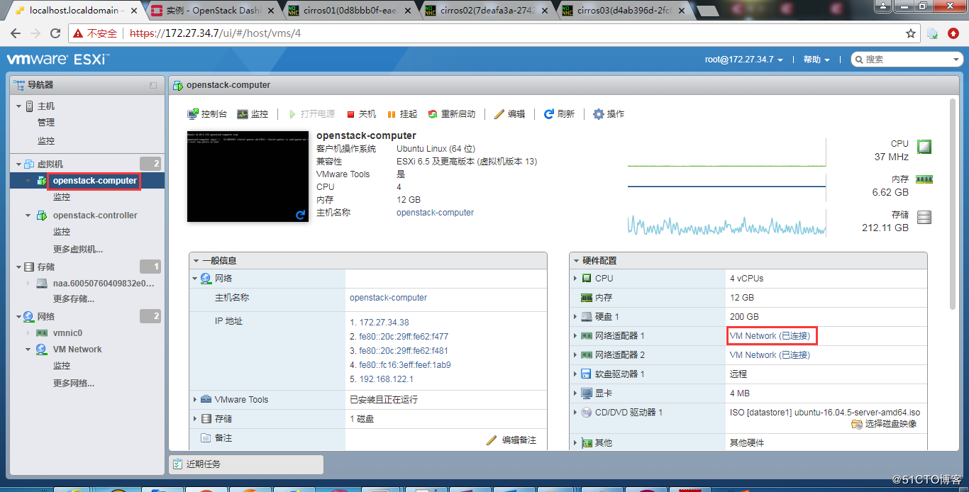
Task: Open search box dropdown arrow
Action: point(955,60)
